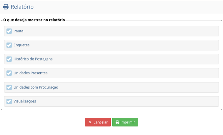
Task: Click the Unidades com Procuração label
Action: tap(36, 87)
